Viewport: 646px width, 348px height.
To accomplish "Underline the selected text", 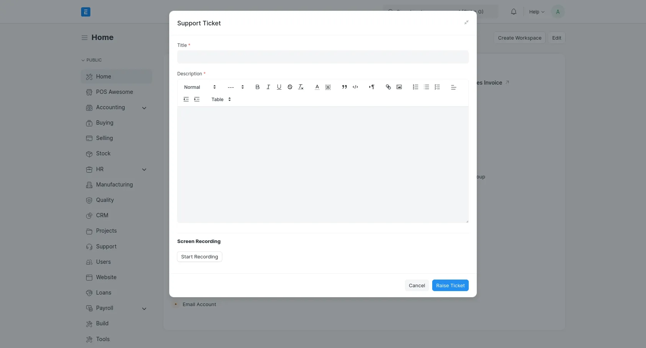I will tap(279, 87).
